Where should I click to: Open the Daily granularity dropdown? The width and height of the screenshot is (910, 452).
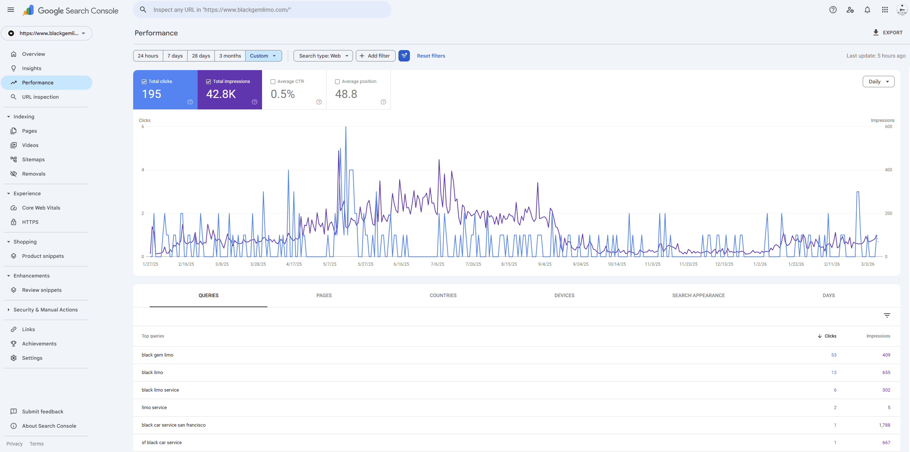[x=878, y=82]
